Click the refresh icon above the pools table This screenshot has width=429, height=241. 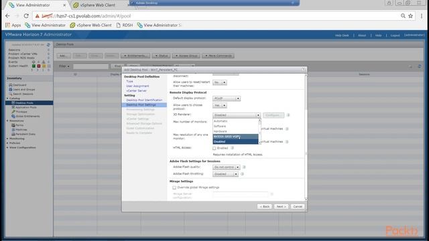(x=419, y=66)
